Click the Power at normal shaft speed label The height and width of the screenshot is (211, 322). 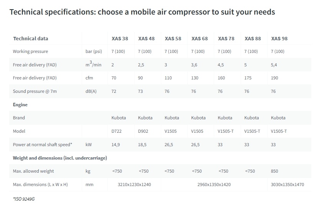(x=43, y=145)
